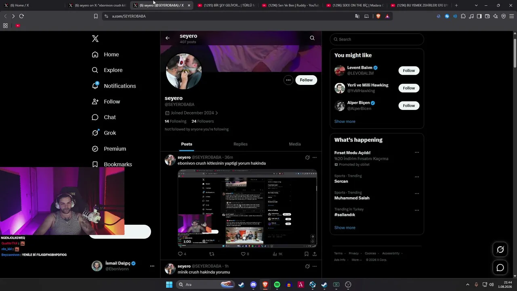Open options for the Muhammed Salah trend
Image resolution: width=517 pixels, height=291 pixels.
[x=417, y=194]
